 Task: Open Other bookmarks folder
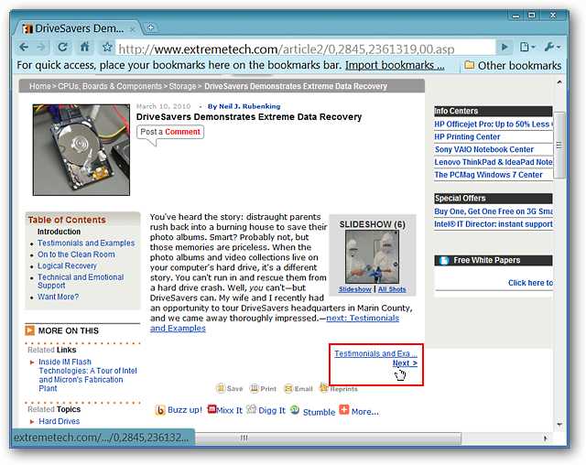(513, 66)
